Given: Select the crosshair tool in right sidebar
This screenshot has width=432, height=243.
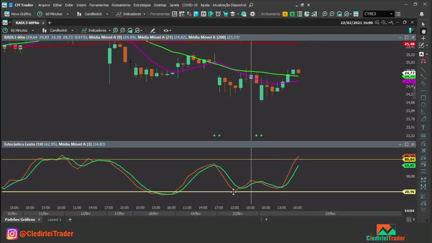Looking at the screenshot, I should pyautogui.click(x=423, y=38).
